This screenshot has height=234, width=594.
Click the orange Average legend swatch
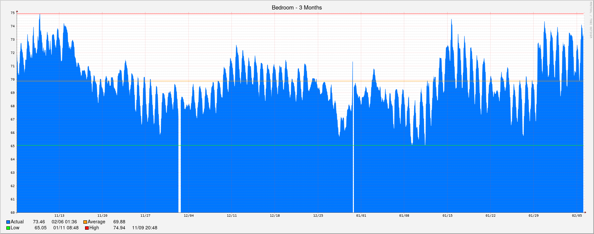coord(85,222)
